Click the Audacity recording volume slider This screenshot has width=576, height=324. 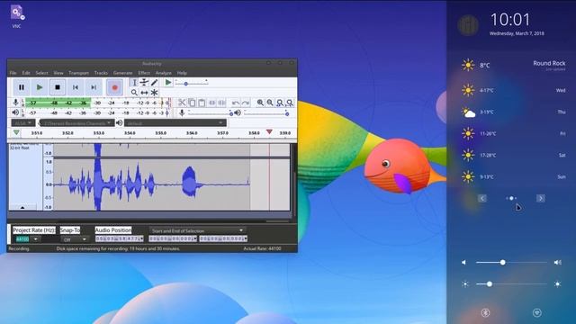click(210, 113)
